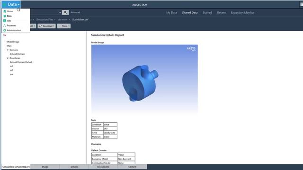Screen dimensions: 303x170
Task: Open the Data workspace dropdown menu
Action: coord(11,4)
